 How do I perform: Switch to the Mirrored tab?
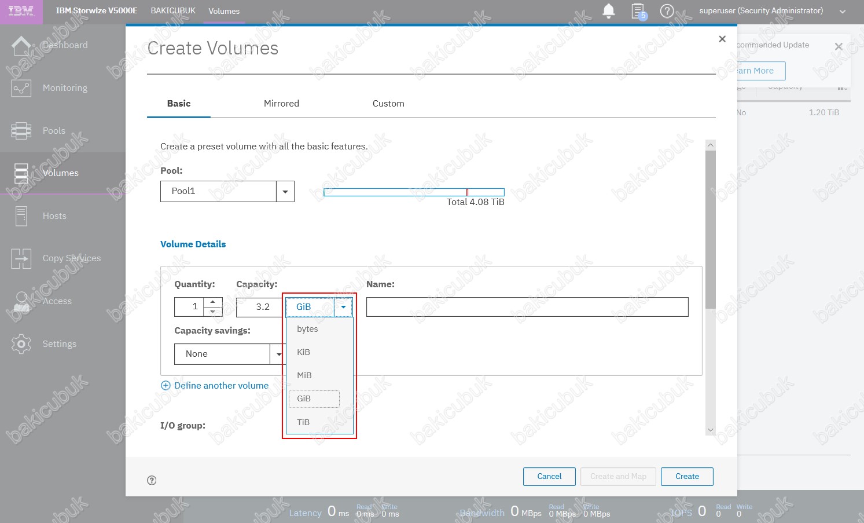[x=281, y=104]
